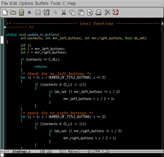
Task: Open the Tools menu
Action: click(55, 3)
